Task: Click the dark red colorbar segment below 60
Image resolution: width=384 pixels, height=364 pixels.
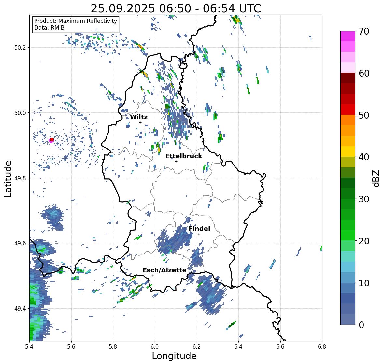Action: tap(348, 78)
